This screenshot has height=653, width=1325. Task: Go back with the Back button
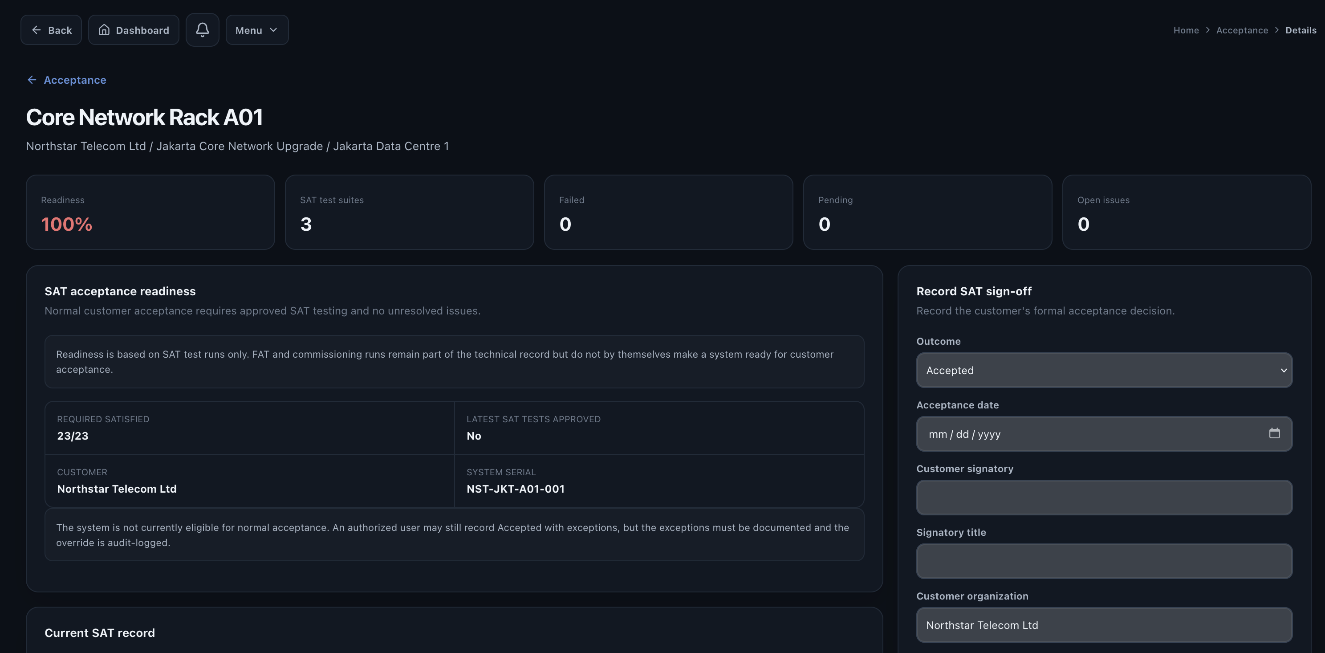[51, 30]
